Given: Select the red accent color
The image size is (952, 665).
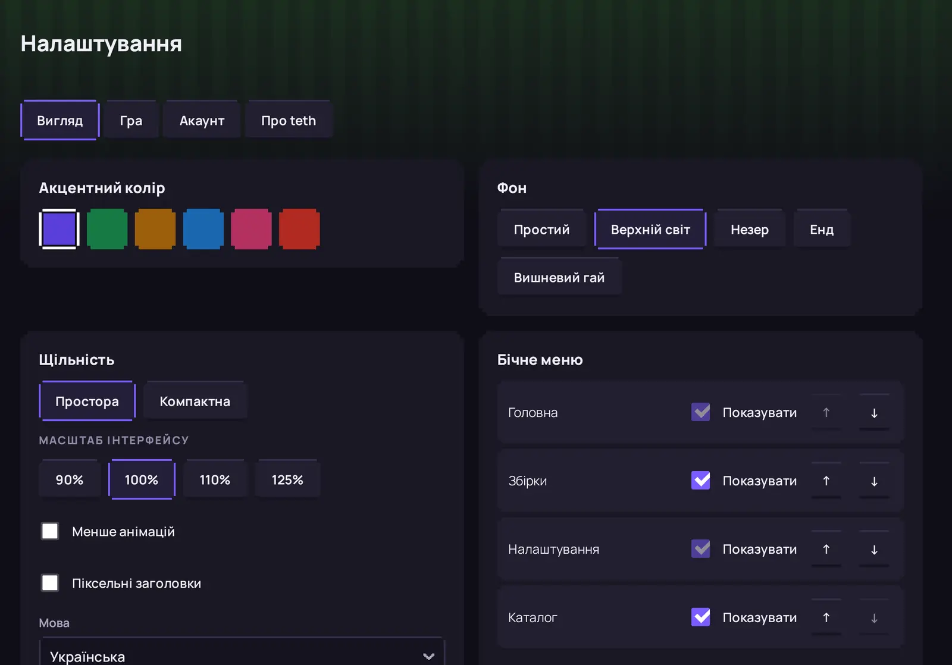Looking at the screenshot, I should [299, 229].
